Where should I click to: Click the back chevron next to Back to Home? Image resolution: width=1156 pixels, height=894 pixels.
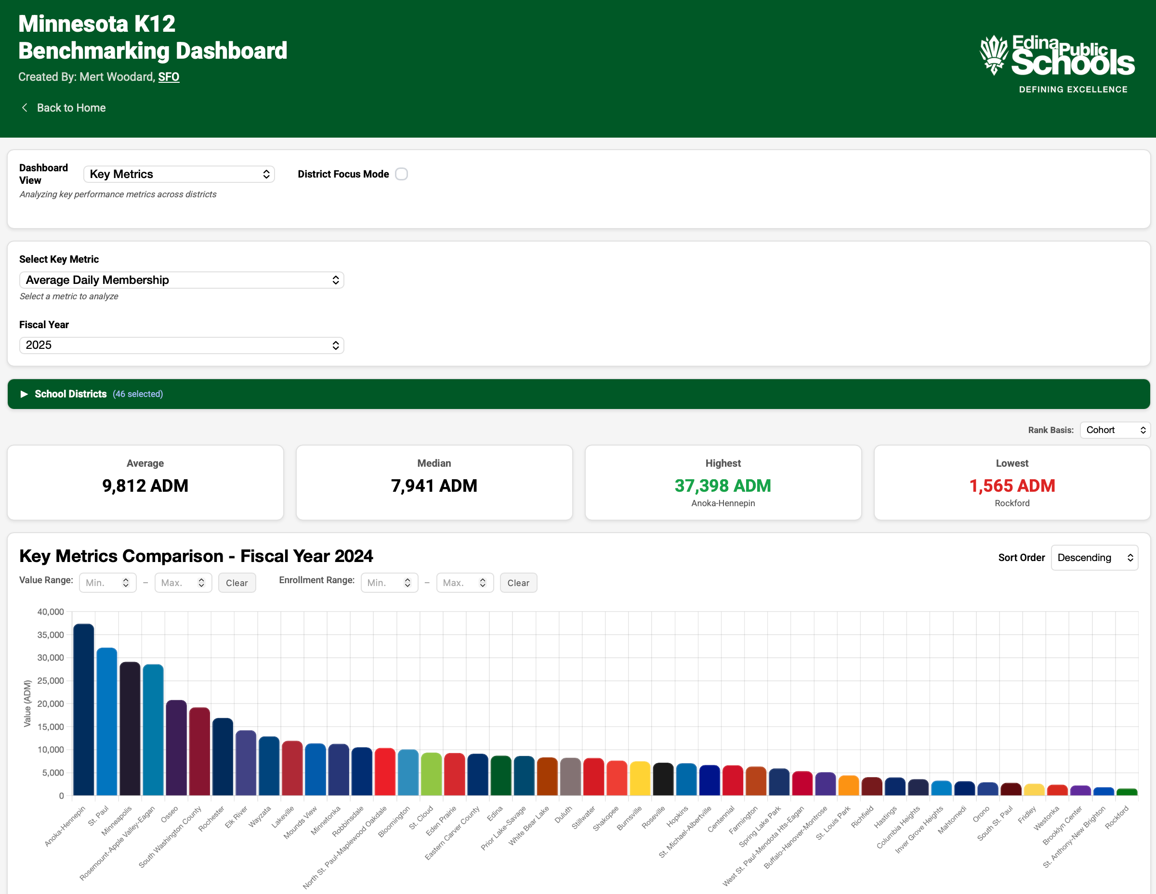click(25, 107)
